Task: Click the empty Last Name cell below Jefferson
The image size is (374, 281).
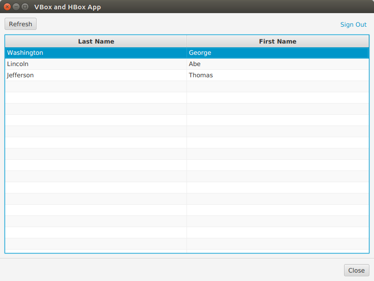Action: (x=96, y=87)
